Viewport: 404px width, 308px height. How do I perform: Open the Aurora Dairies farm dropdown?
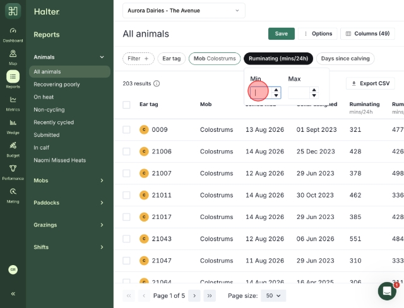pyautogui.click(x=184, y=11)
